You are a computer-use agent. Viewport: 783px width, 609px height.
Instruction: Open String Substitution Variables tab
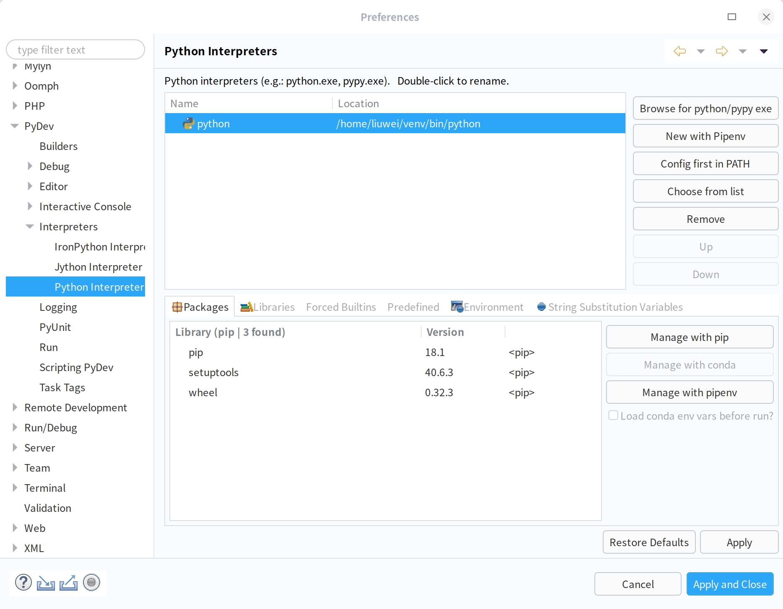(610, 307)
